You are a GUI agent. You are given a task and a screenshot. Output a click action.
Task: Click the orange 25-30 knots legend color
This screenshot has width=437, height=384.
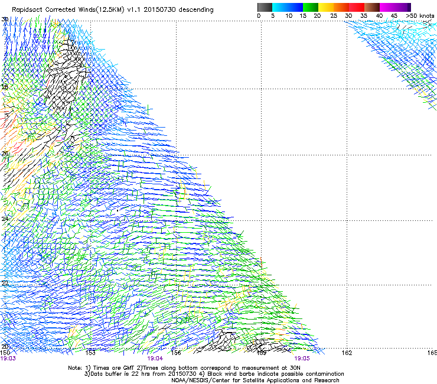[341, 7]
